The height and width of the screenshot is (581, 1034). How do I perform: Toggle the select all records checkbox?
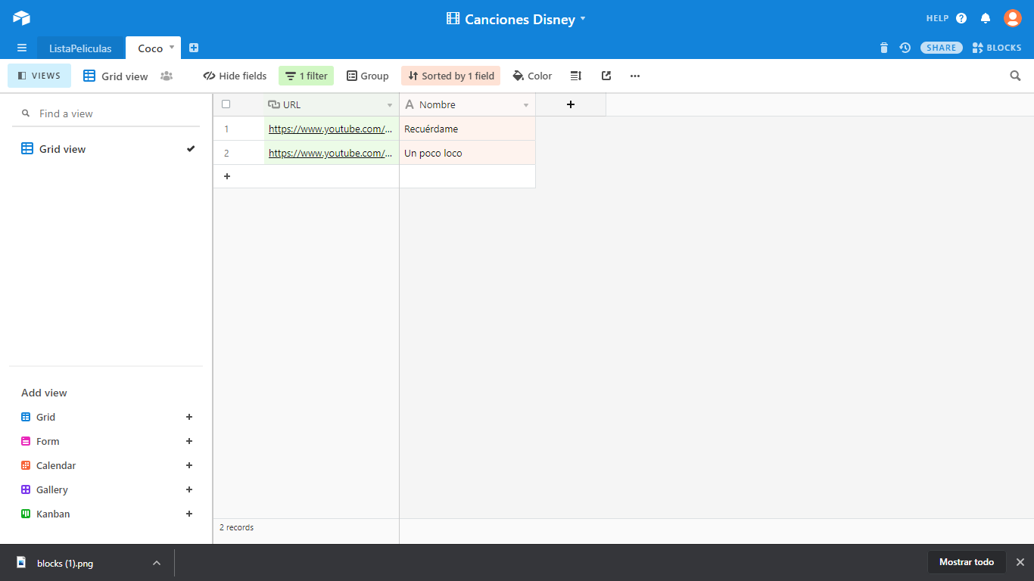pyautogui.click(x=226, y=104)
